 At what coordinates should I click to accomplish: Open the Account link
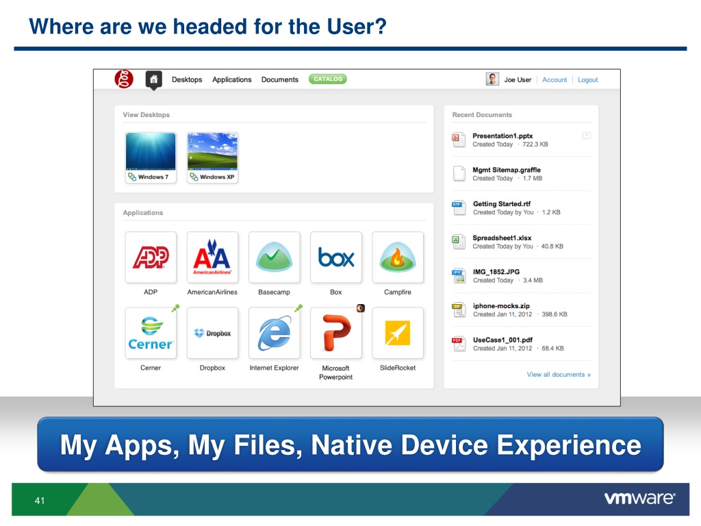pyautogui.click(x=555, y=79)
